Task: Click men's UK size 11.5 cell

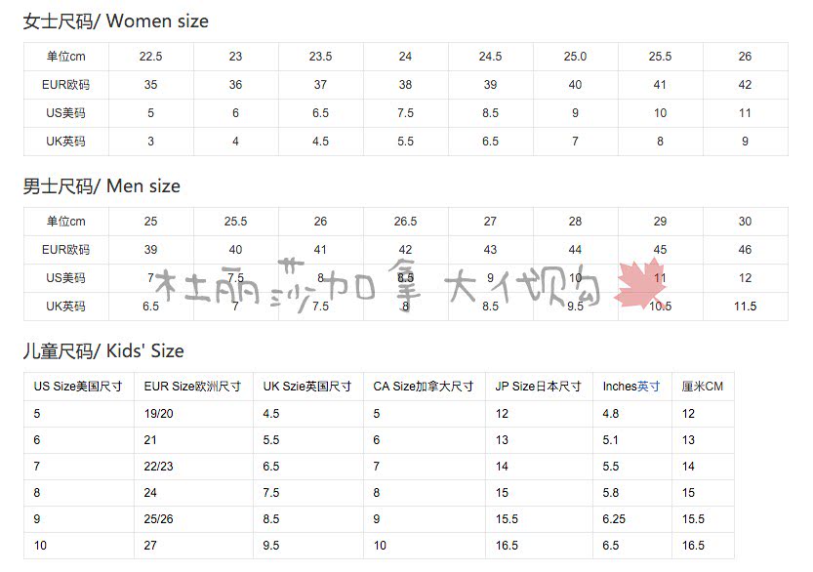Action: (745, 306)
